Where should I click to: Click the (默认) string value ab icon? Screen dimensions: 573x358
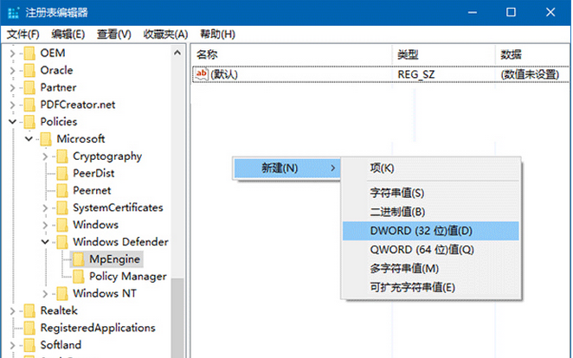[201, 74]
